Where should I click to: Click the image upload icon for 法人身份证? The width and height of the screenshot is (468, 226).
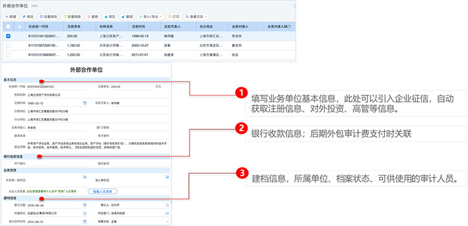167,177
